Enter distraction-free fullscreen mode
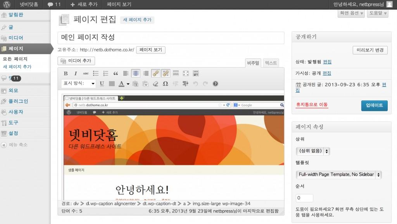This screenshot has height=224, width=397. (x=186, y=73)
